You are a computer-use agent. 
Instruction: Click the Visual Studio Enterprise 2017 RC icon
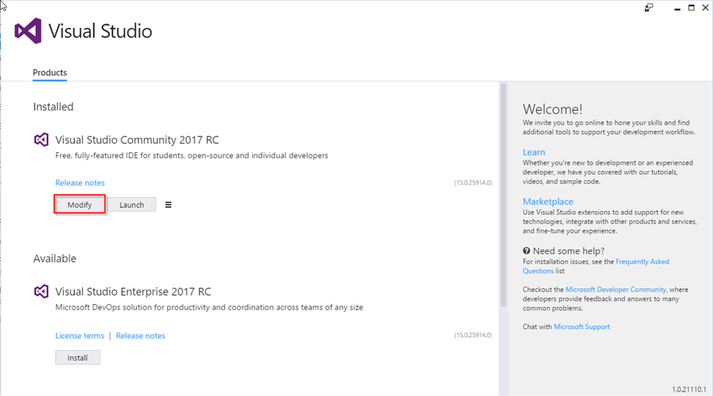[x=41, y=291]
